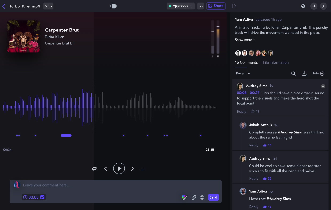Click the last collaborator avatar
The image size is (331, 210).
(x=271, y=53)
